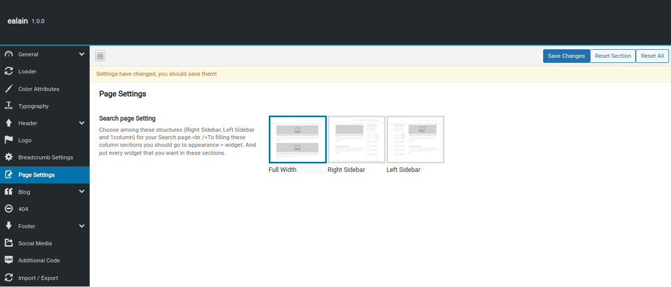Open the Logo settings section
The width and height of the screenshot is (671, 287).
coord(45,140)
